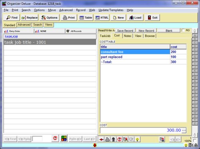Viewport: 200px width, 149px height.
Task: Open Options from the toolbar
Action: click(49, 18)
